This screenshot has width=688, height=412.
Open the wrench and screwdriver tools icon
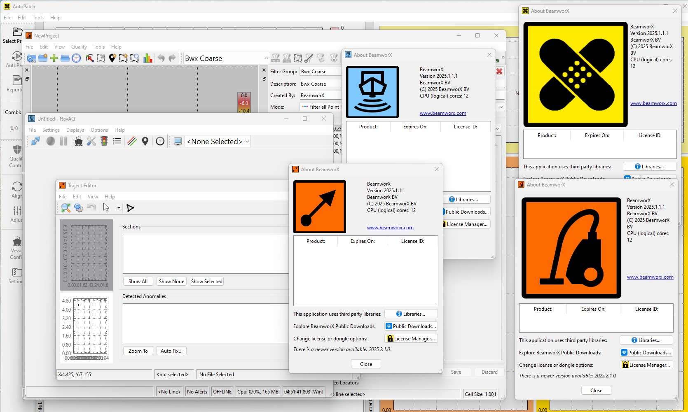coord(91,142)
